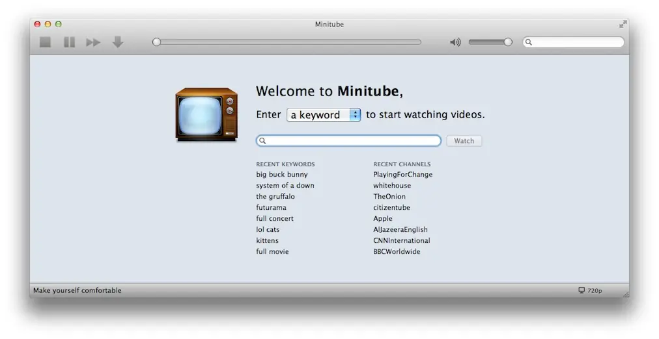Select recent keyword 'system of a down'
Viewport: 659px width, 339px height.
click(x=285, y=185)
